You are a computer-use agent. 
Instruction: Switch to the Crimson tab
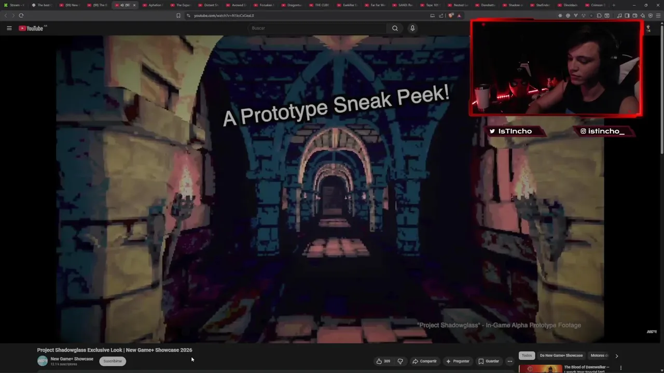596,5
